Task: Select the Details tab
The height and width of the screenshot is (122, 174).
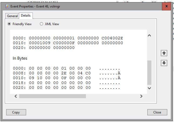Action: click(x=26, y=16)
